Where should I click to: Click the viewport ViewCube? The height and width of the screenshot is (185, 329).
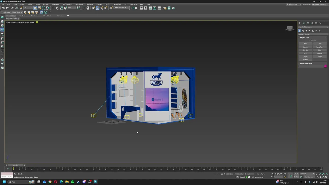click(290, 28)
